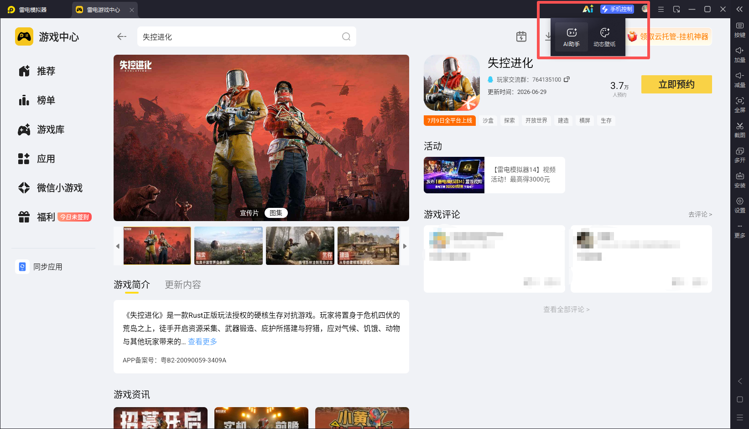Click the AI sparkle icon in title bar
The image size is (749, 429).
click(588, 9)
